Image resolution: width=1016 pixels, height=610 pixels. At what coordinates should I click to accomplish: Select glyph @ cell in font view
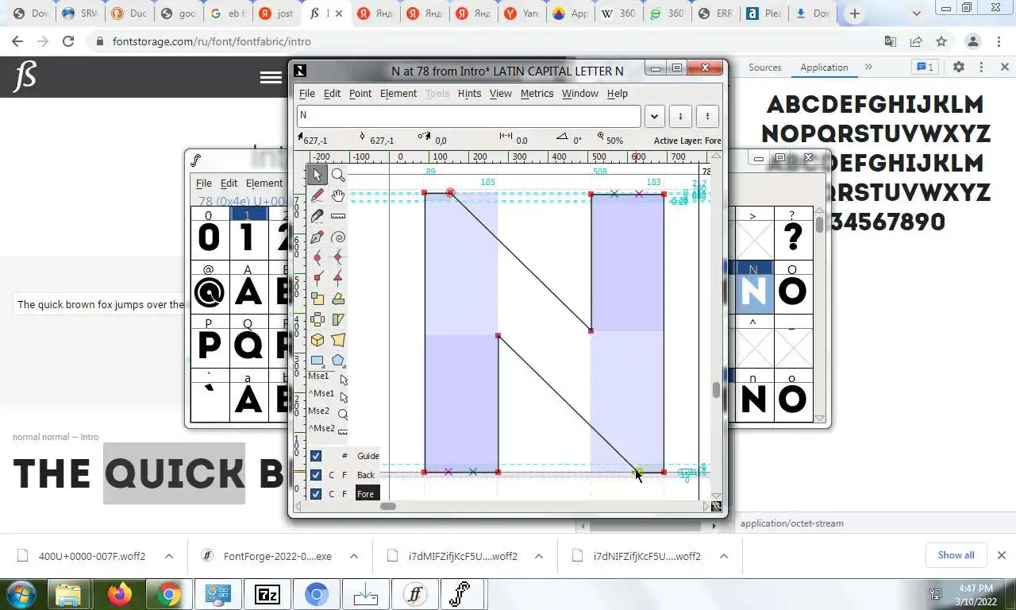[x=209, y=292]
